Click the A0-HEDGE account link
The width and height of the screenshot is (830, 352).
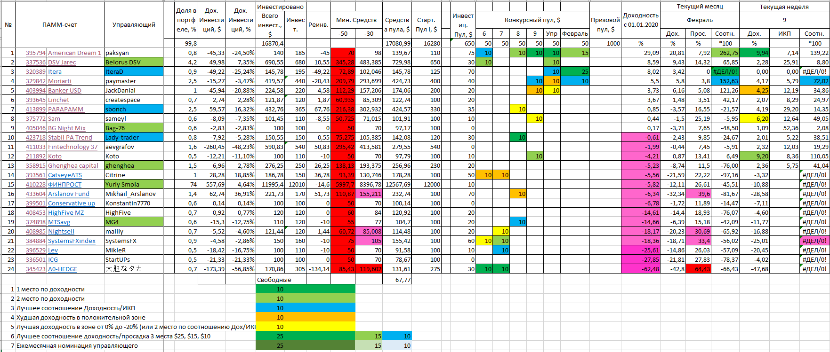(x=63, y=269)
